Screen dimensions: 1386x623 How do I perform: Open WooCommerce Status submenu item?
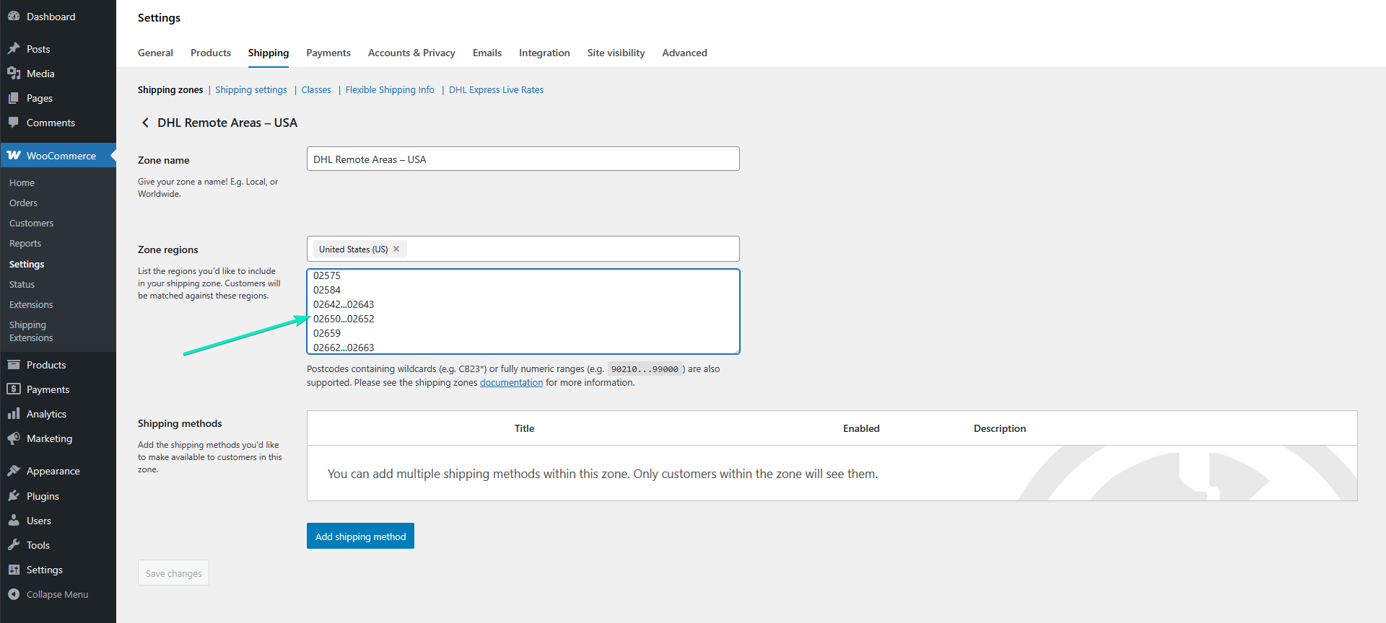pos(22,284)
